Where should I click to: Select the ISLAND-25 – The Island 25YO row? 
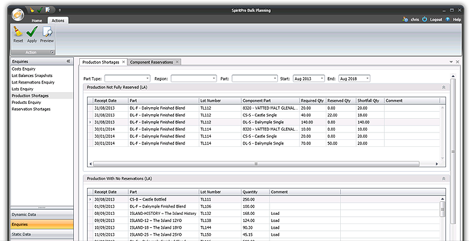tap(264, 234)
